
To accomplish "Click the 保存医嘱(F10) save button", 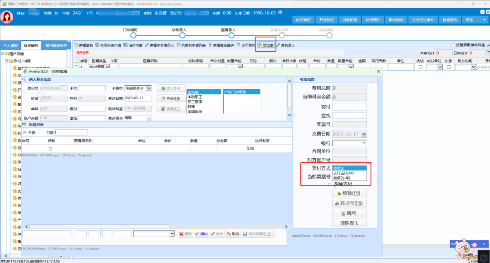I will [x=258, y=234].
